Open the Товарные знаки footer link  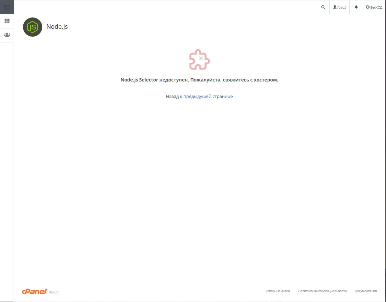pyautogui.click(x=278, y=291)
